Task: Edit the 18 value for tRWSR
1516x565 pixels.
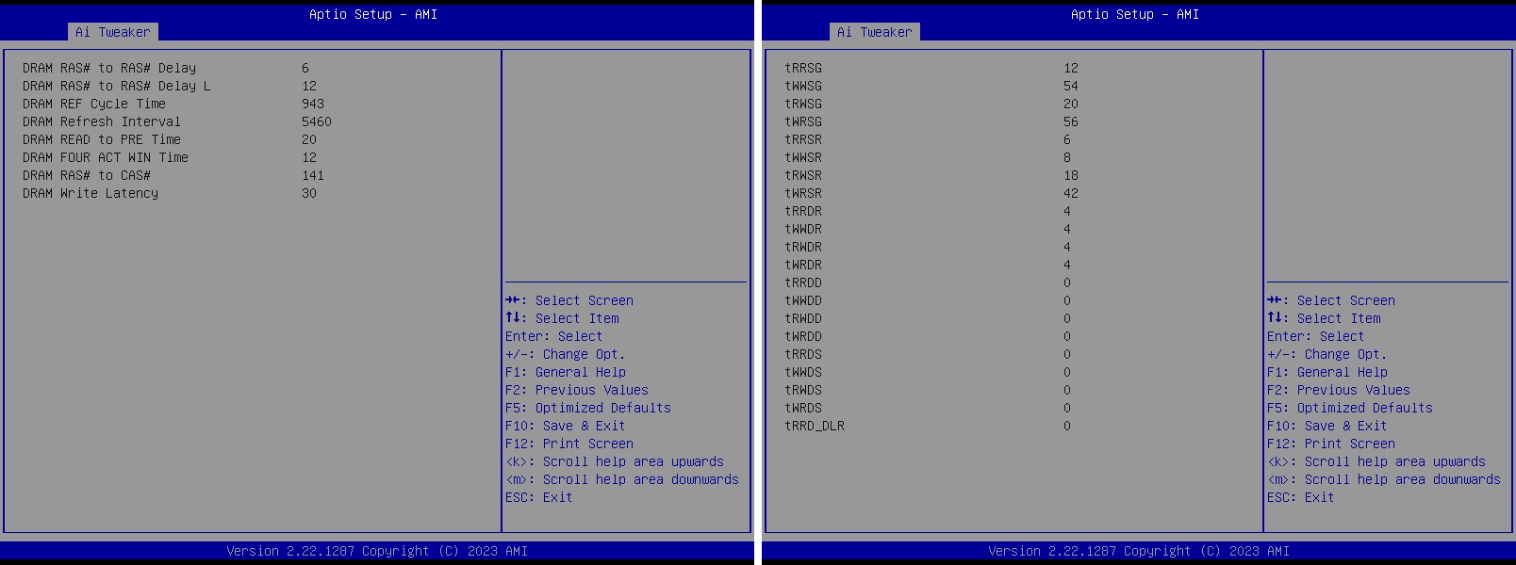Action: tap(1071, 175)
